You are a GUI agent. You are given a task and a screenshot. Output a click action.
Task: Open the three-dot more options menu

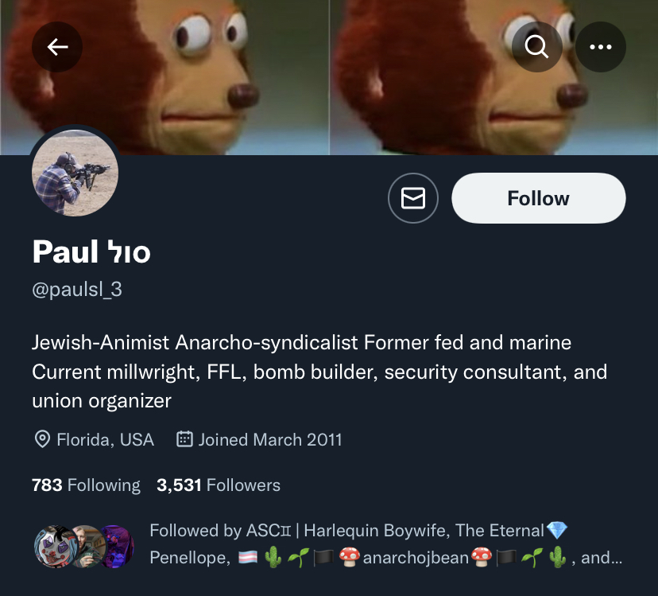601,47
